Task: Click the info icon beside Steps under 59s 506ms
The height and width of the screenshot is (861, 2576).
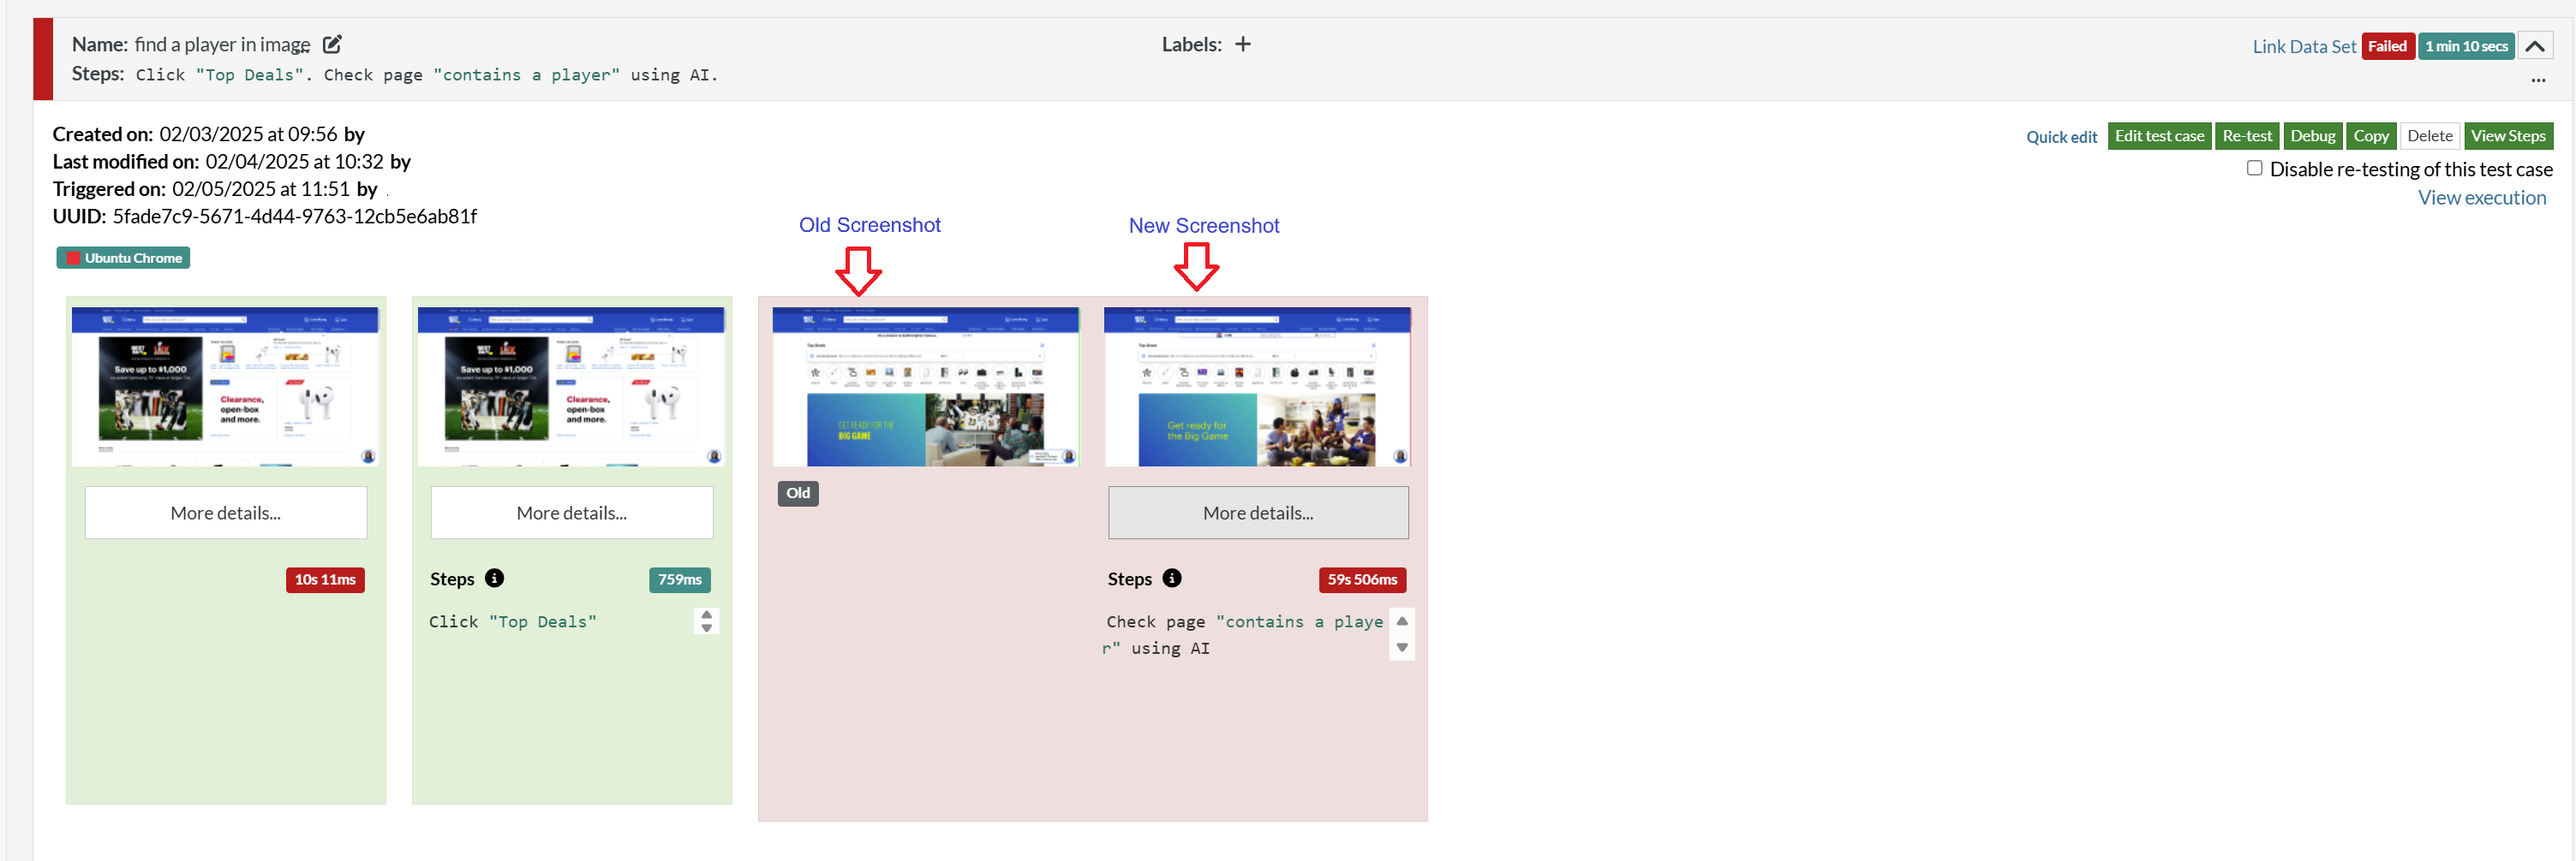Action: [x=1172, y=579]
